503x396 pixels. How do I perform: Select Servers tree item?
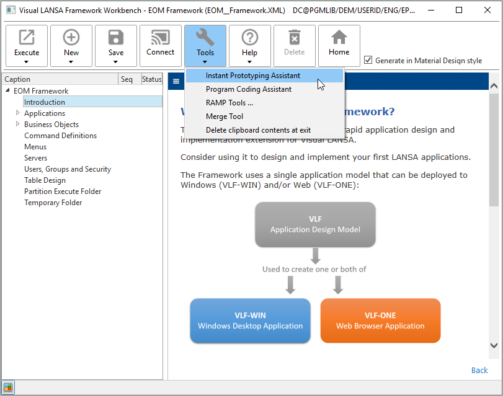point(35,158)
